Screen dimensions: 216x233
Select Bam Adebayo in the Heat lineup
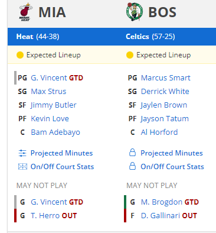[x=55, y=132]
